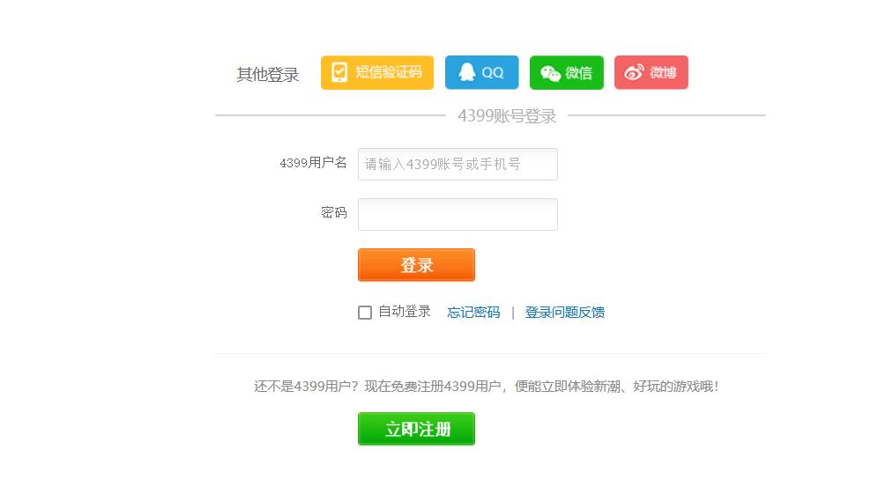Click the 自动登录 label text

405,312
